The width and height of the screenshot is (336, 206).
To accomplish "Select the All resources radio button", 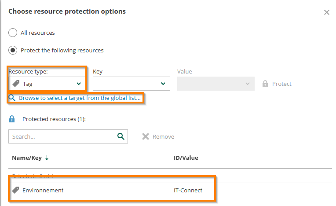I will point(13,33).
